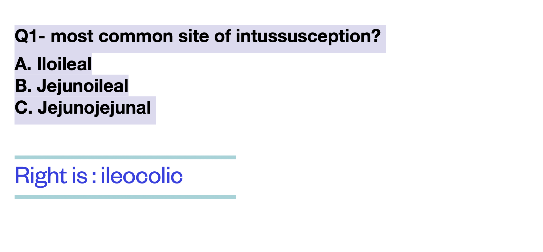Click the word ileocolic in the answer
Screen dimensions: 543x252
142,176
